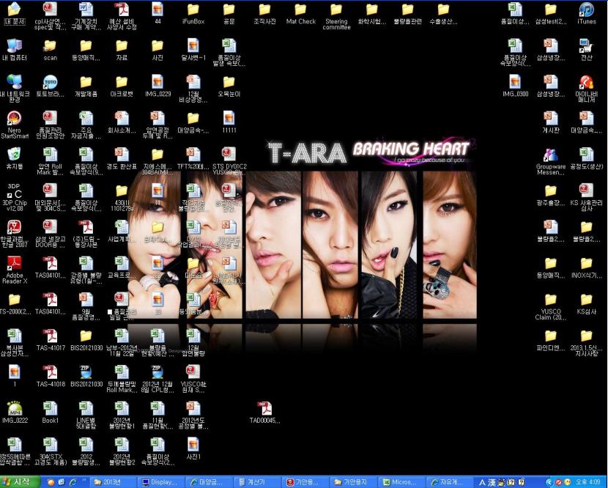Click the IMG_0222 file icon

(x=15, y=412)
